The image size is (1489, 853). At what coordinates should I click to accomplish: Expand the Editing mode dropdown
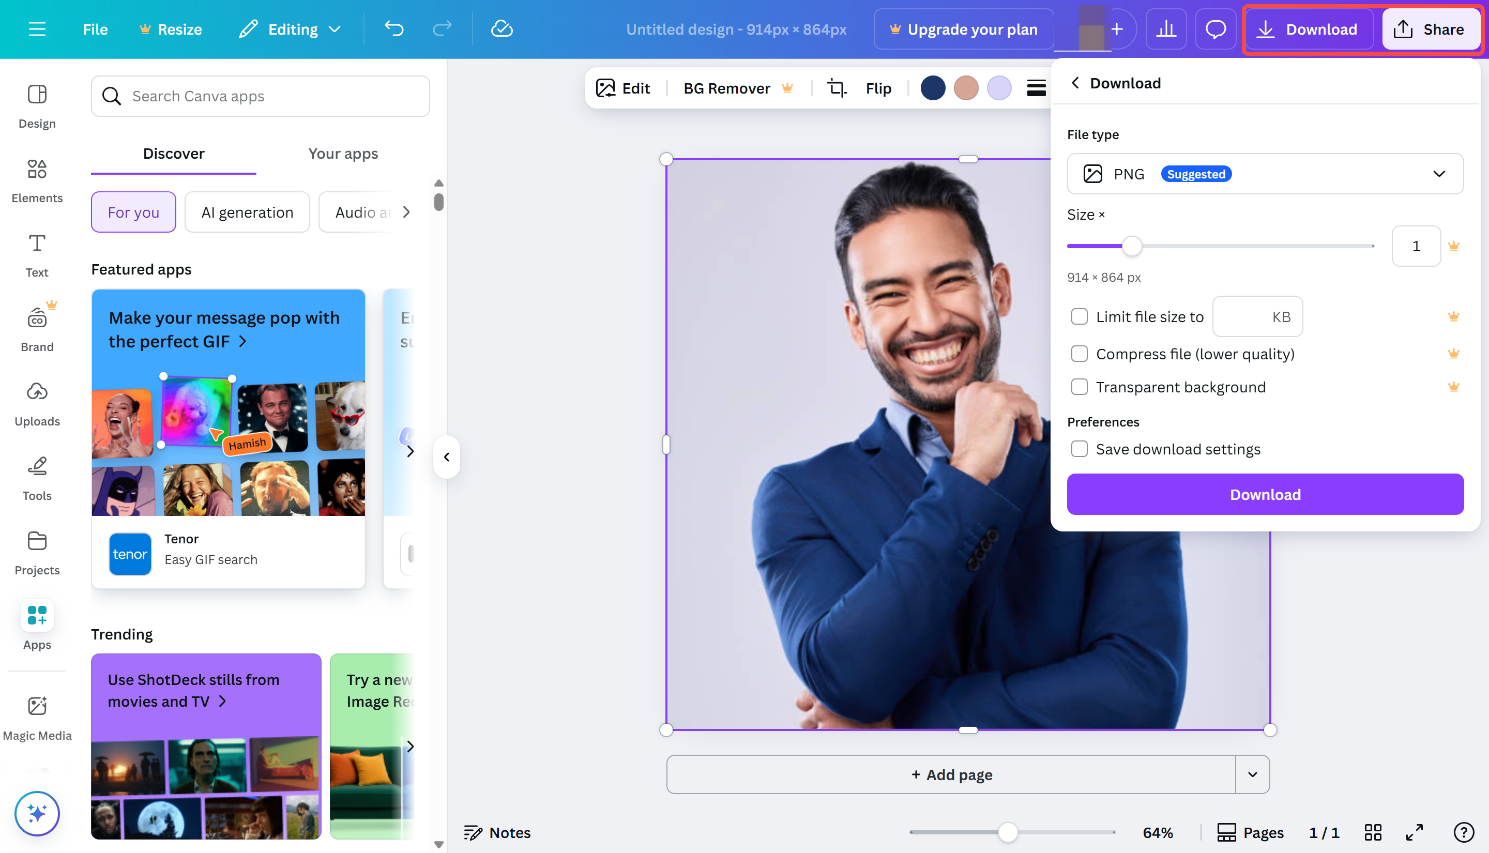[x=335, y=29]
